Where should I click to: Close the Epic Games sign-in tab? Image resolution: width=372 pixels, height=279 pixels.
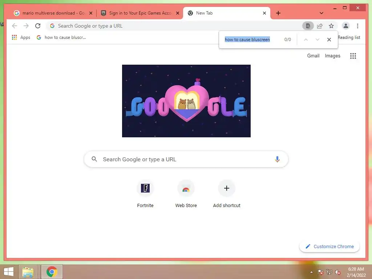click(177, 13)
